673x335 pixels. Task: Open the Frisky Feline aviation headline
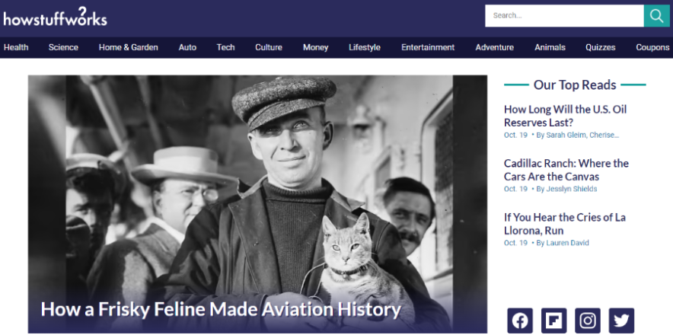tap(221, 309)
